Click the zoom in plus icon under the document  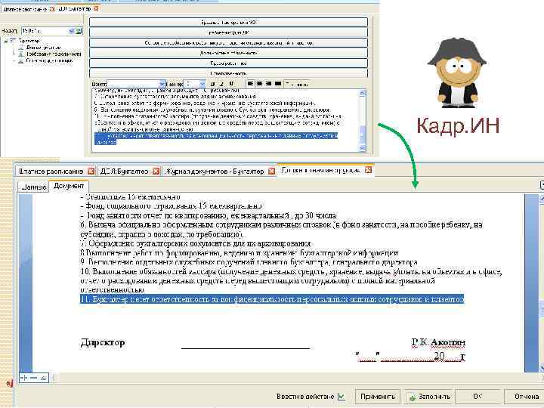[24, 378]
